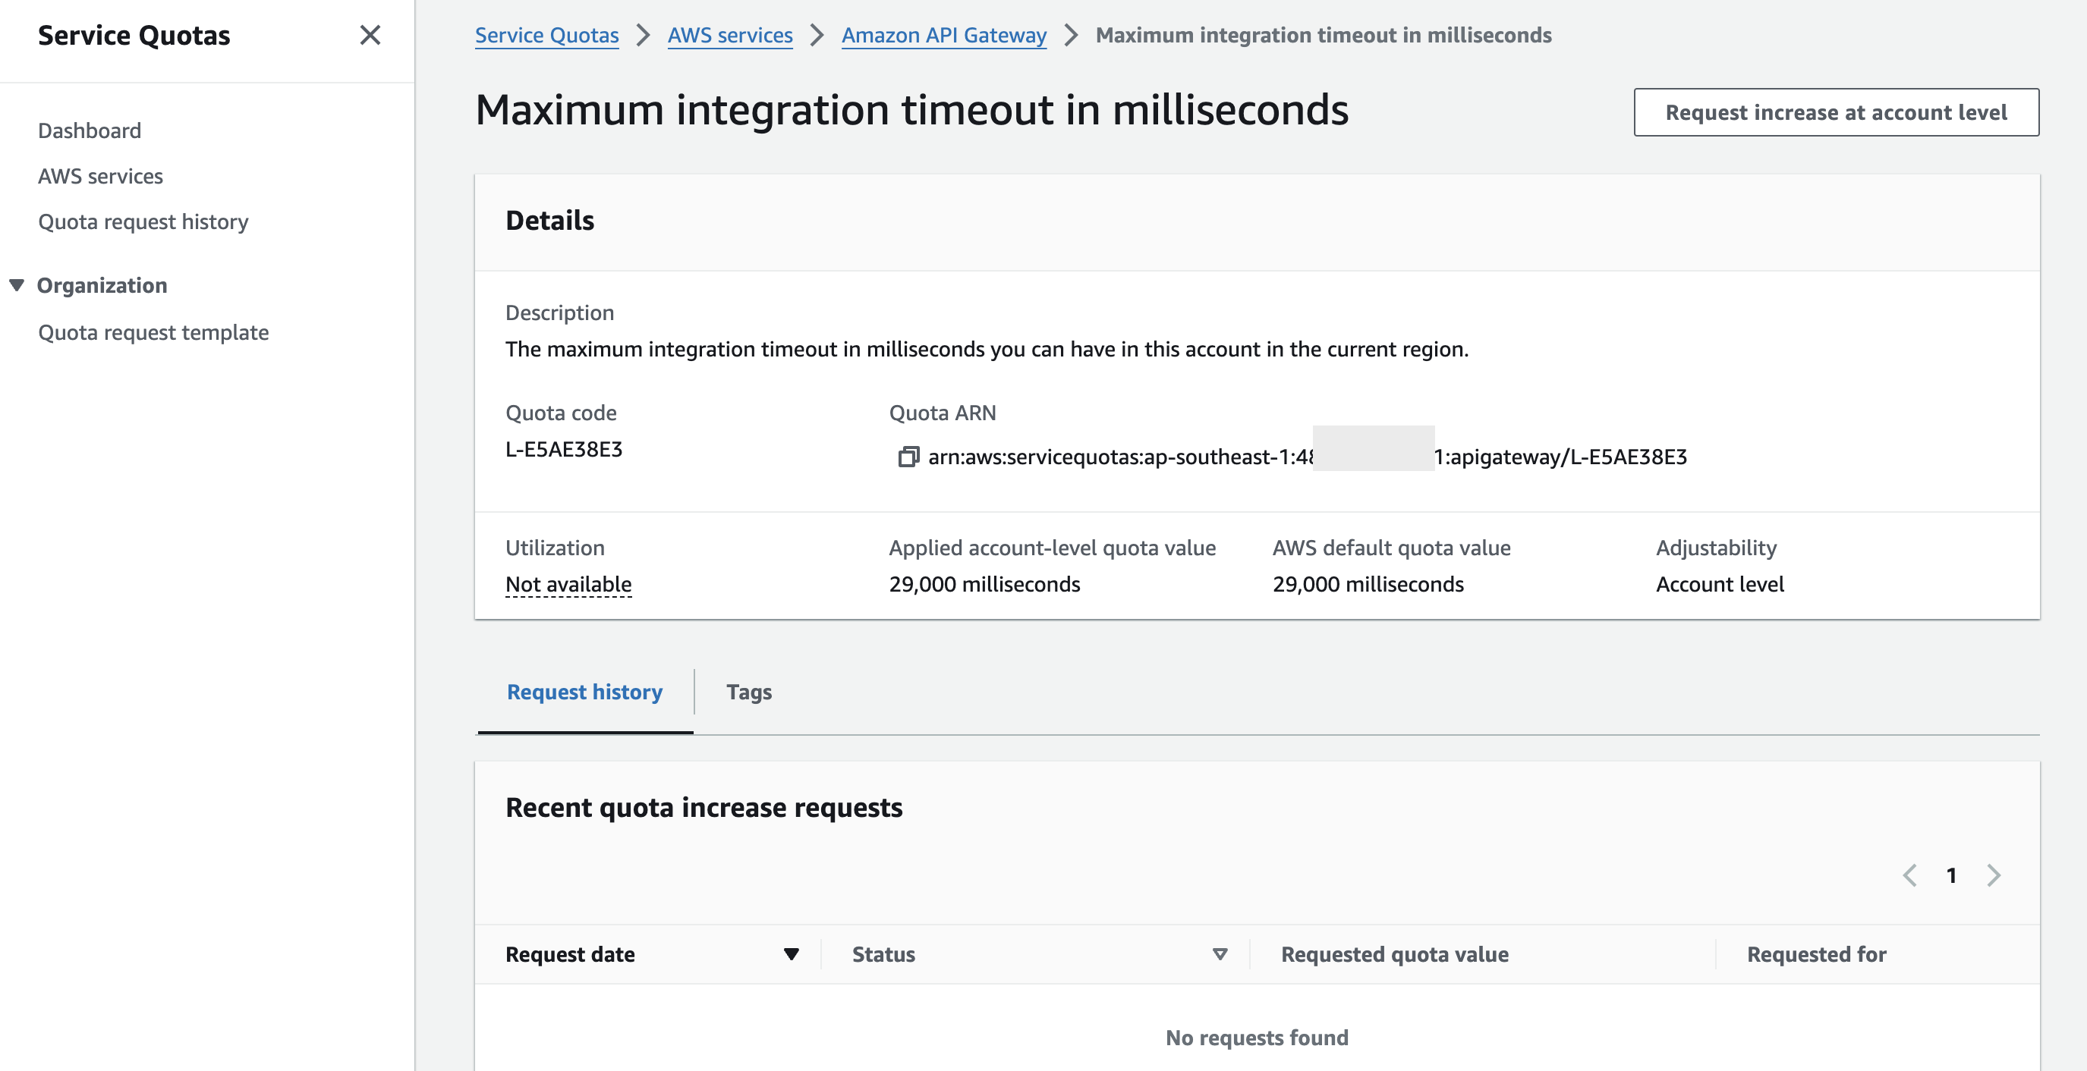This screenshot has height=1071, width=2087.
Task: Open Dashboard in sidebar
Action: 89,130
